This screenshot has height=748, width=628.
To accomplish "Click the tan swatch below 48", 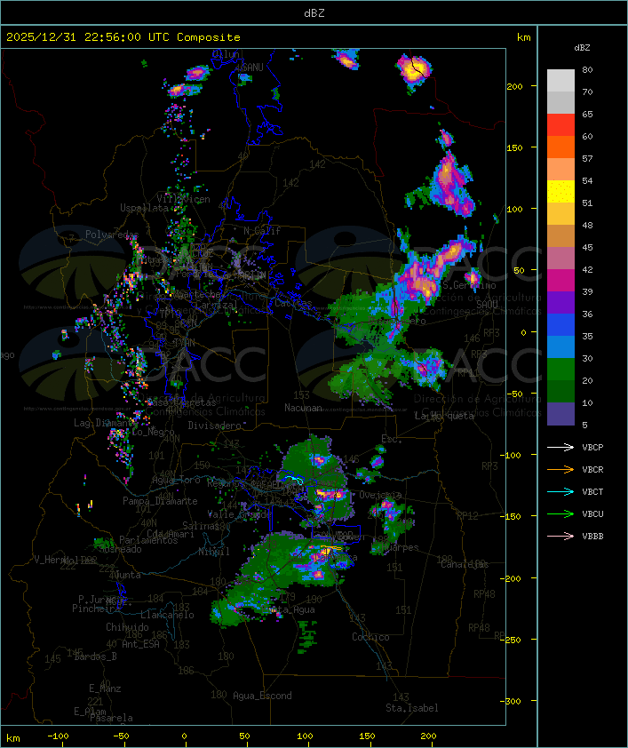I will click(x=560, y=236).
